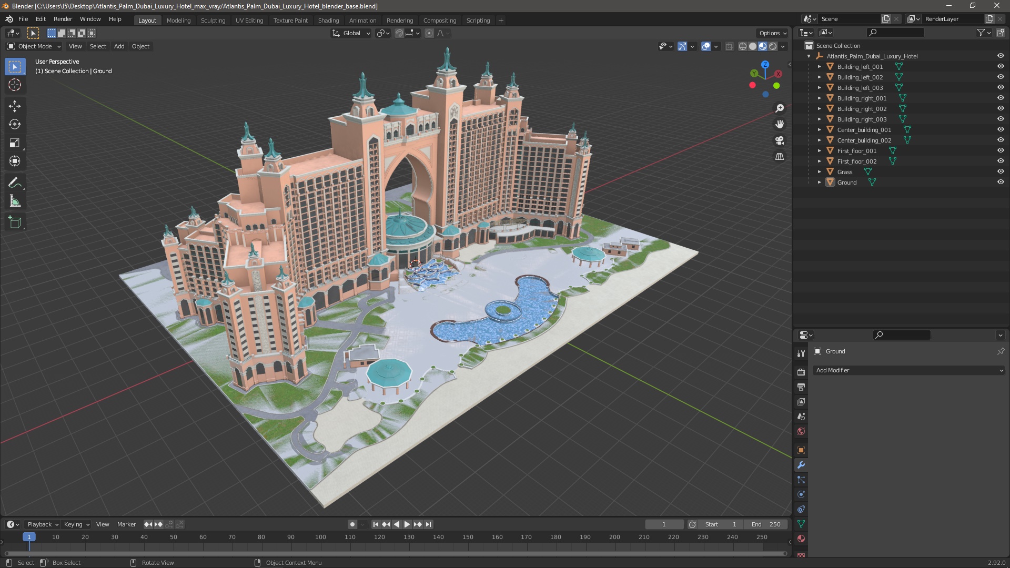This screenshot has height=568, width=1010.
Task: Activate the Transform tool
Action: [x=15, y=161]
